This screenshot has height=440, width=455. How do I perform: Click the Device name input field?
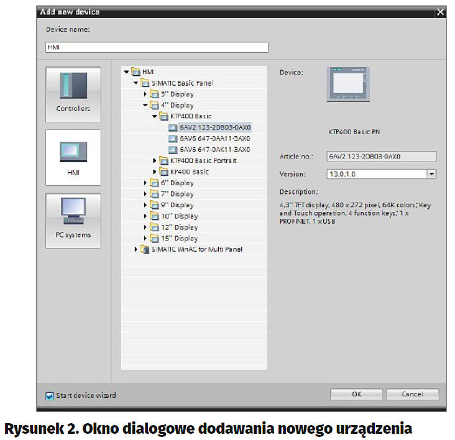(x=157, y=48)
